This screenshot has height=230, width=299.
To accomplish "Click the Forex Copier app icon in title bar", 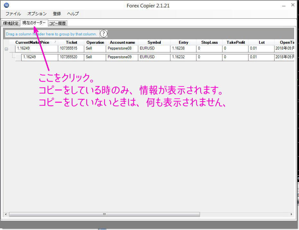I will click(x=6, y=5).
